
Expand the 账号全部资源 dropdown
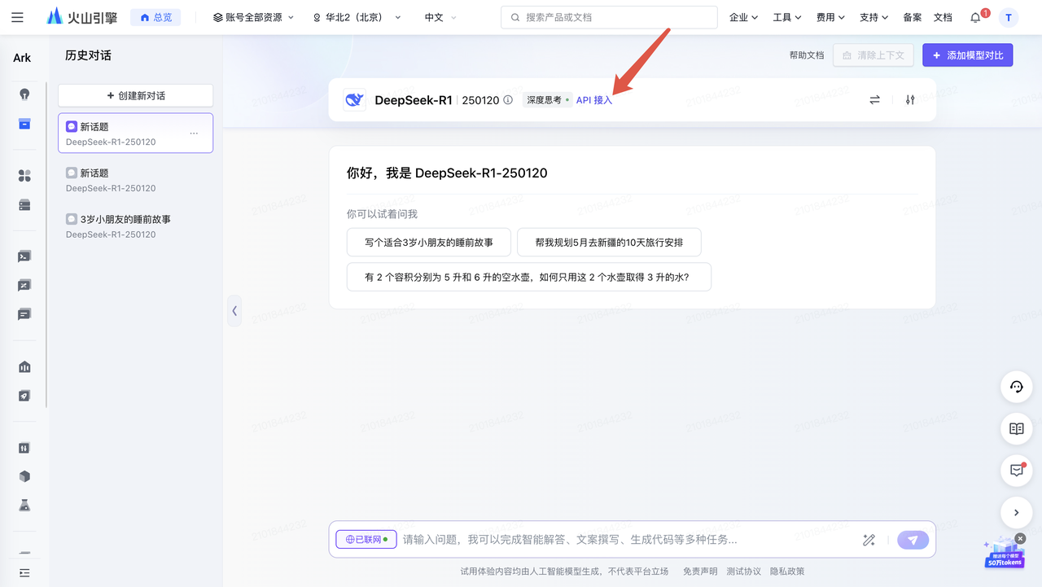[x=253, y=17]
